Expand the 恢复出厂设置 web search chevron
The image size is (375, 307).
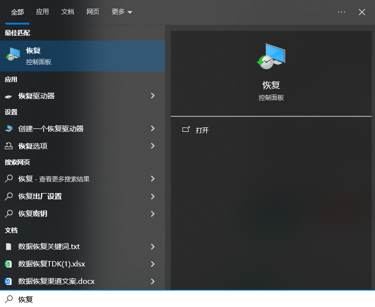point(153,196)
